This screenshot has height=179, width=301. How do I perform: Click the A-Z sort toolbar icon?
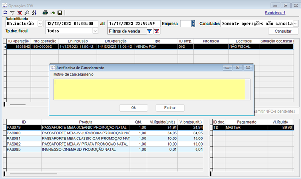(35, 13)
